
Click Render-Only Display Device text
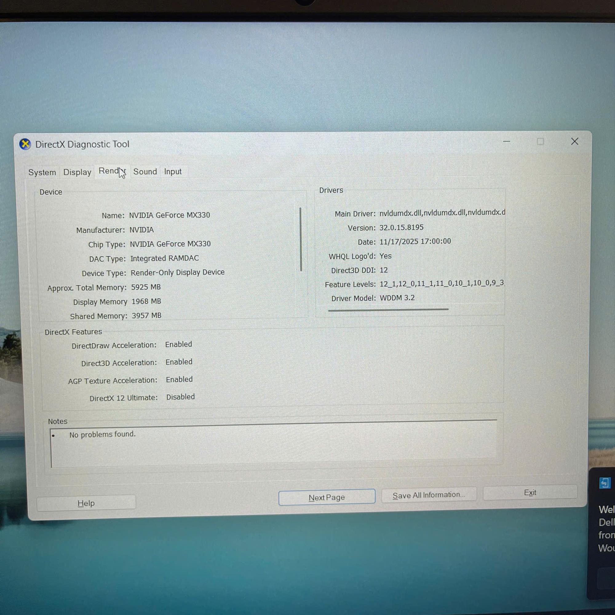[x=178, y=272]
